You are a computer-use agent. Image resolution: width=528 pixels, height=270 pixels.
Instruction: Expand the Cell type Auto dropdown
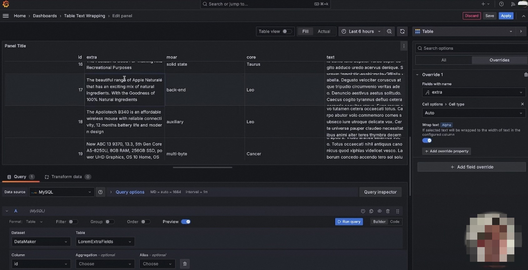point(473,113)
